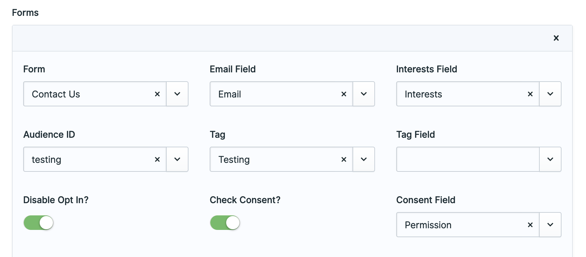This screenshot has width=586, height=257.
Task: Open the Tag dropdown arrow
Action: point(364,160)
